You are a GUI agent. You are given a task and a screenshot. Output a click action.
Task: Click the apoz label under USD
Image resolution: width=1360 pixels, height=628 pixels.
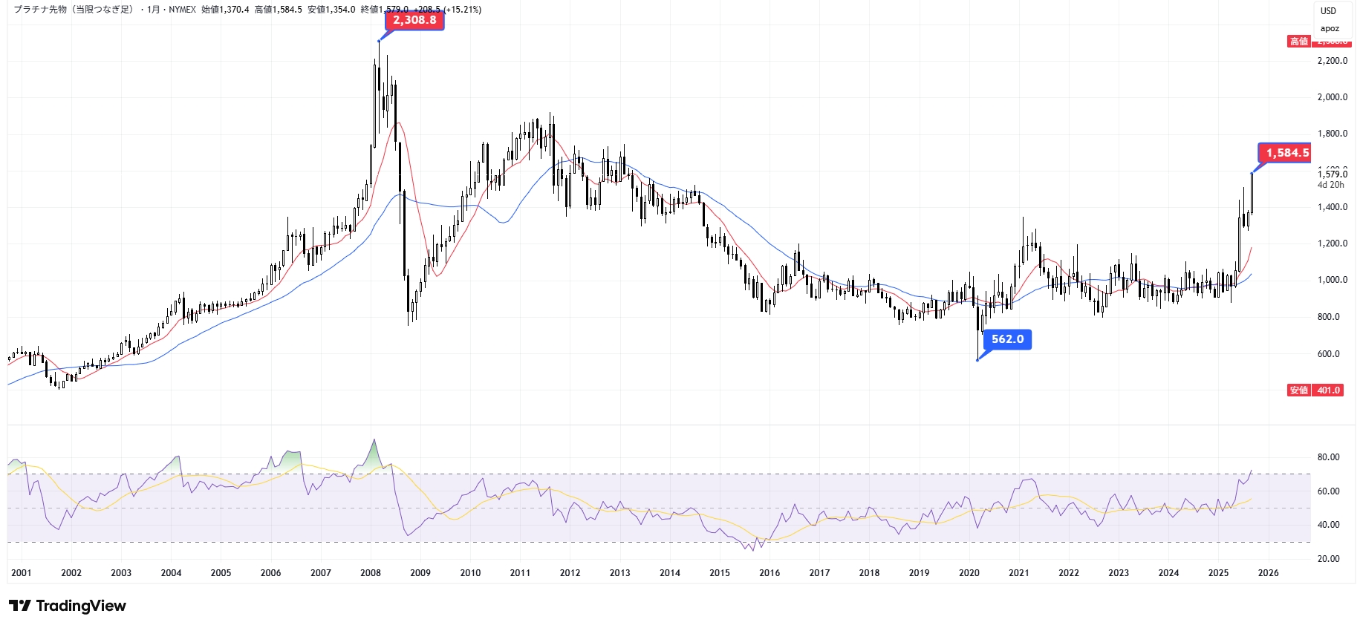tap(1330, 29)
